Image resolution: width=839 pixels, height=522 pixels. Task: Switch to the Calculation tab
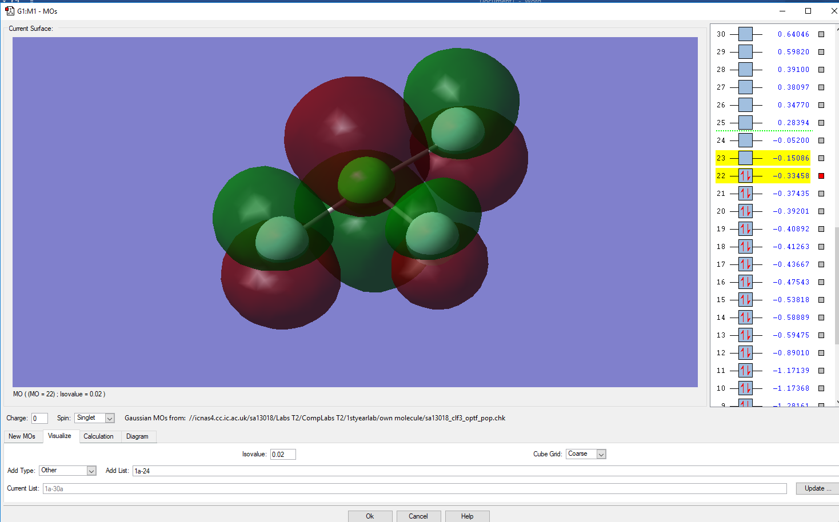(x=98, y=436)
